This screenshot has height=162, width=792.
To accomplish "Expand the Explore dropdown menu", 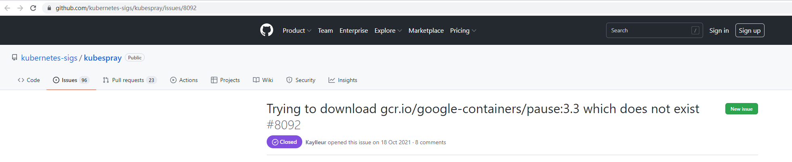I will pyautogui.click(x=388, y=30).
